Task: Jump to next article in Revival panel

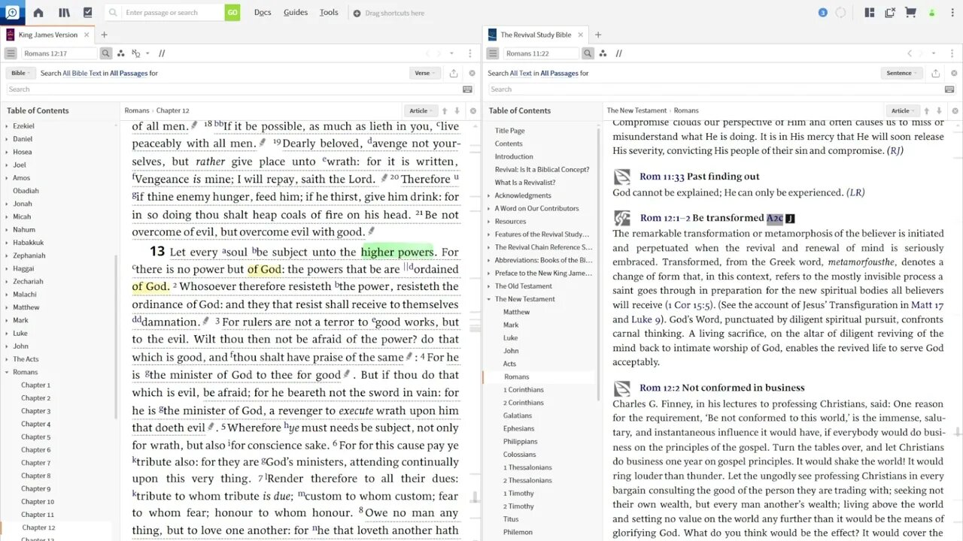Action: point(939,110)
